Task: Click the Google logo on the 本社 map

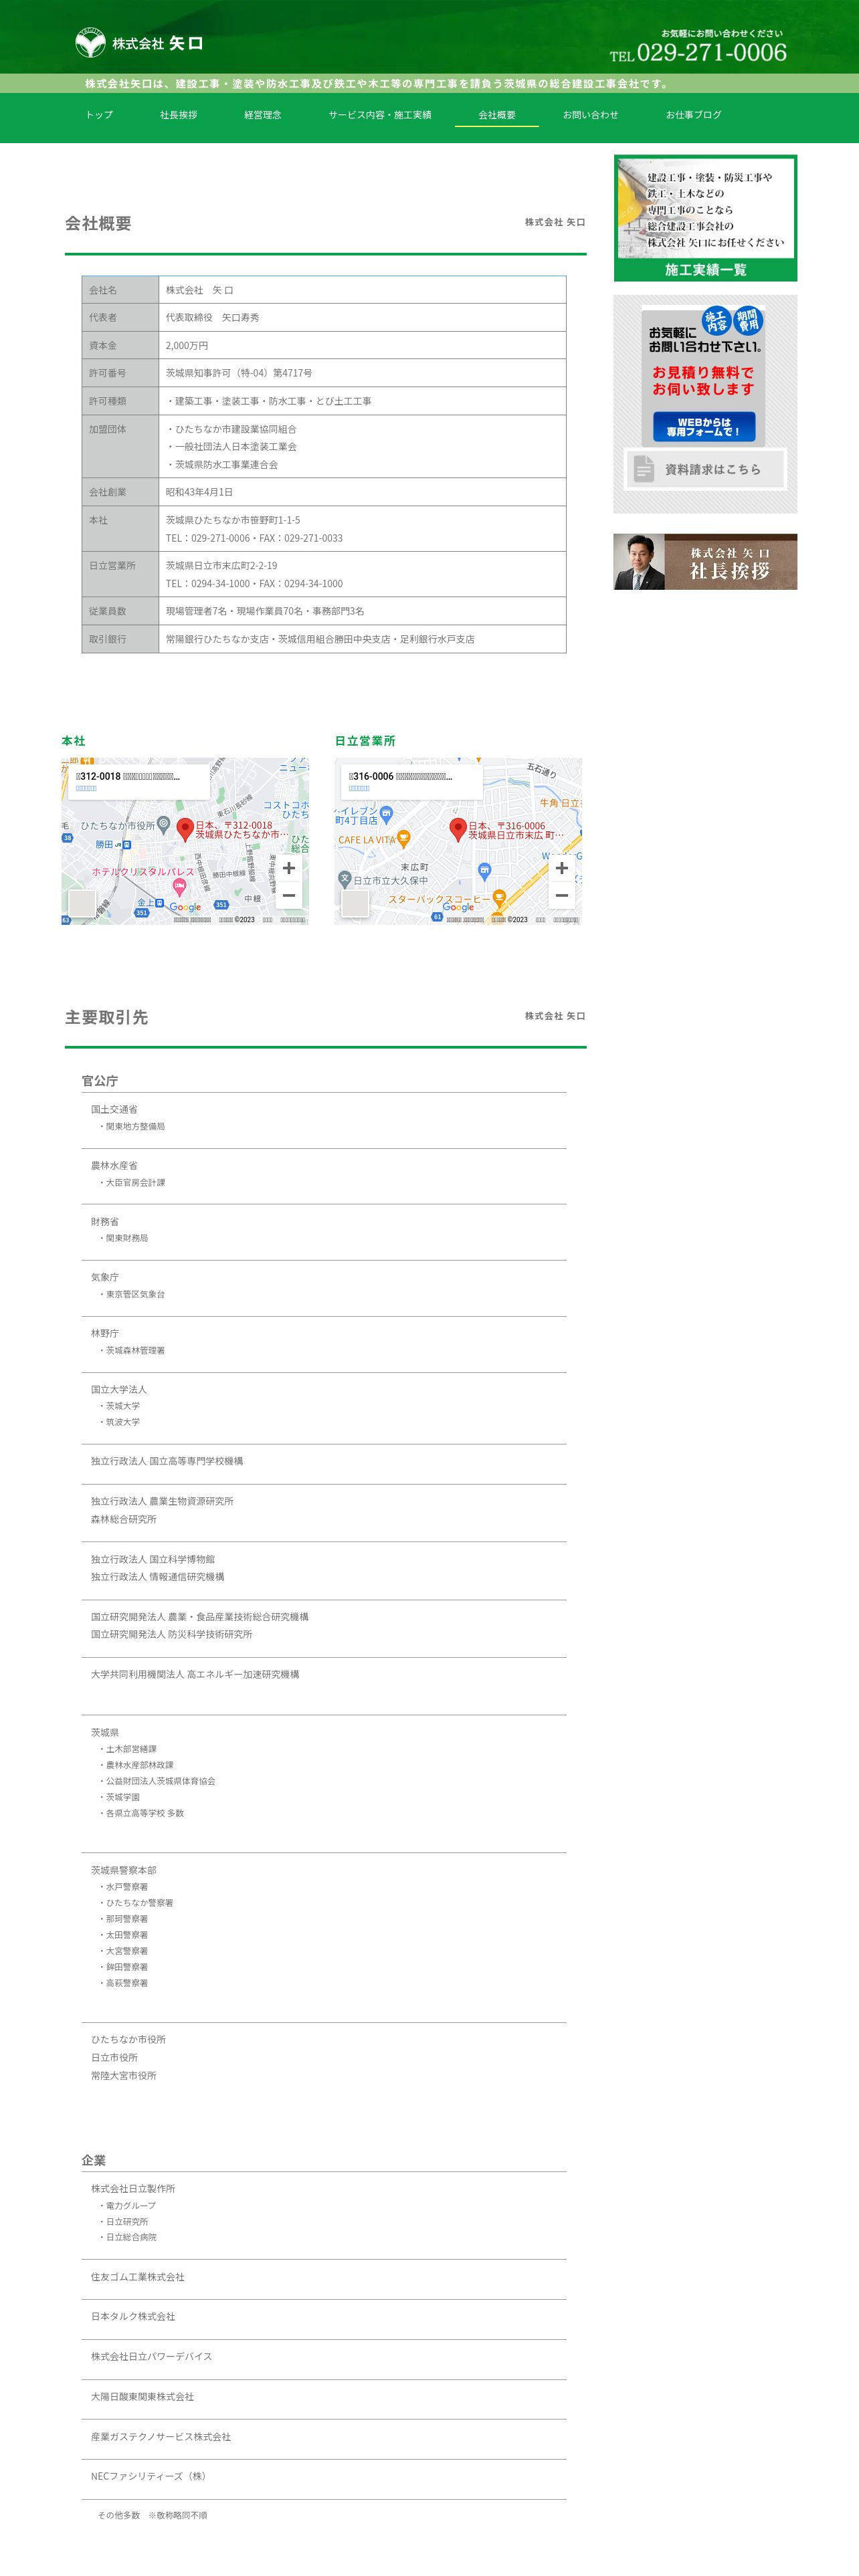Action: tap(185, 908)
